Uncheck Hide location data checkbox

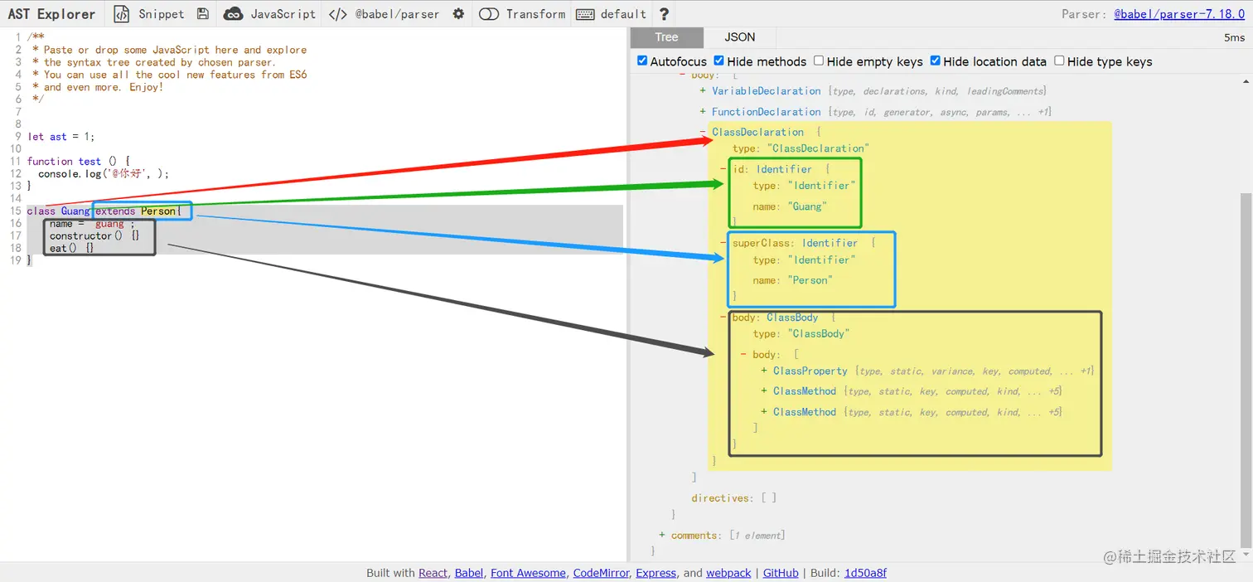935,61
